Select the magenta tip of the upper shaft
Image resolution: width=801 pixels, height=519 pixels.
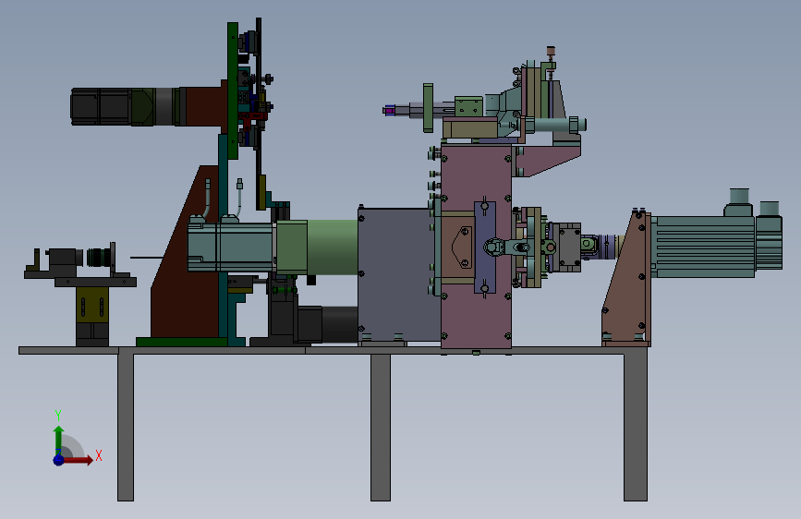tap(390, 110)
